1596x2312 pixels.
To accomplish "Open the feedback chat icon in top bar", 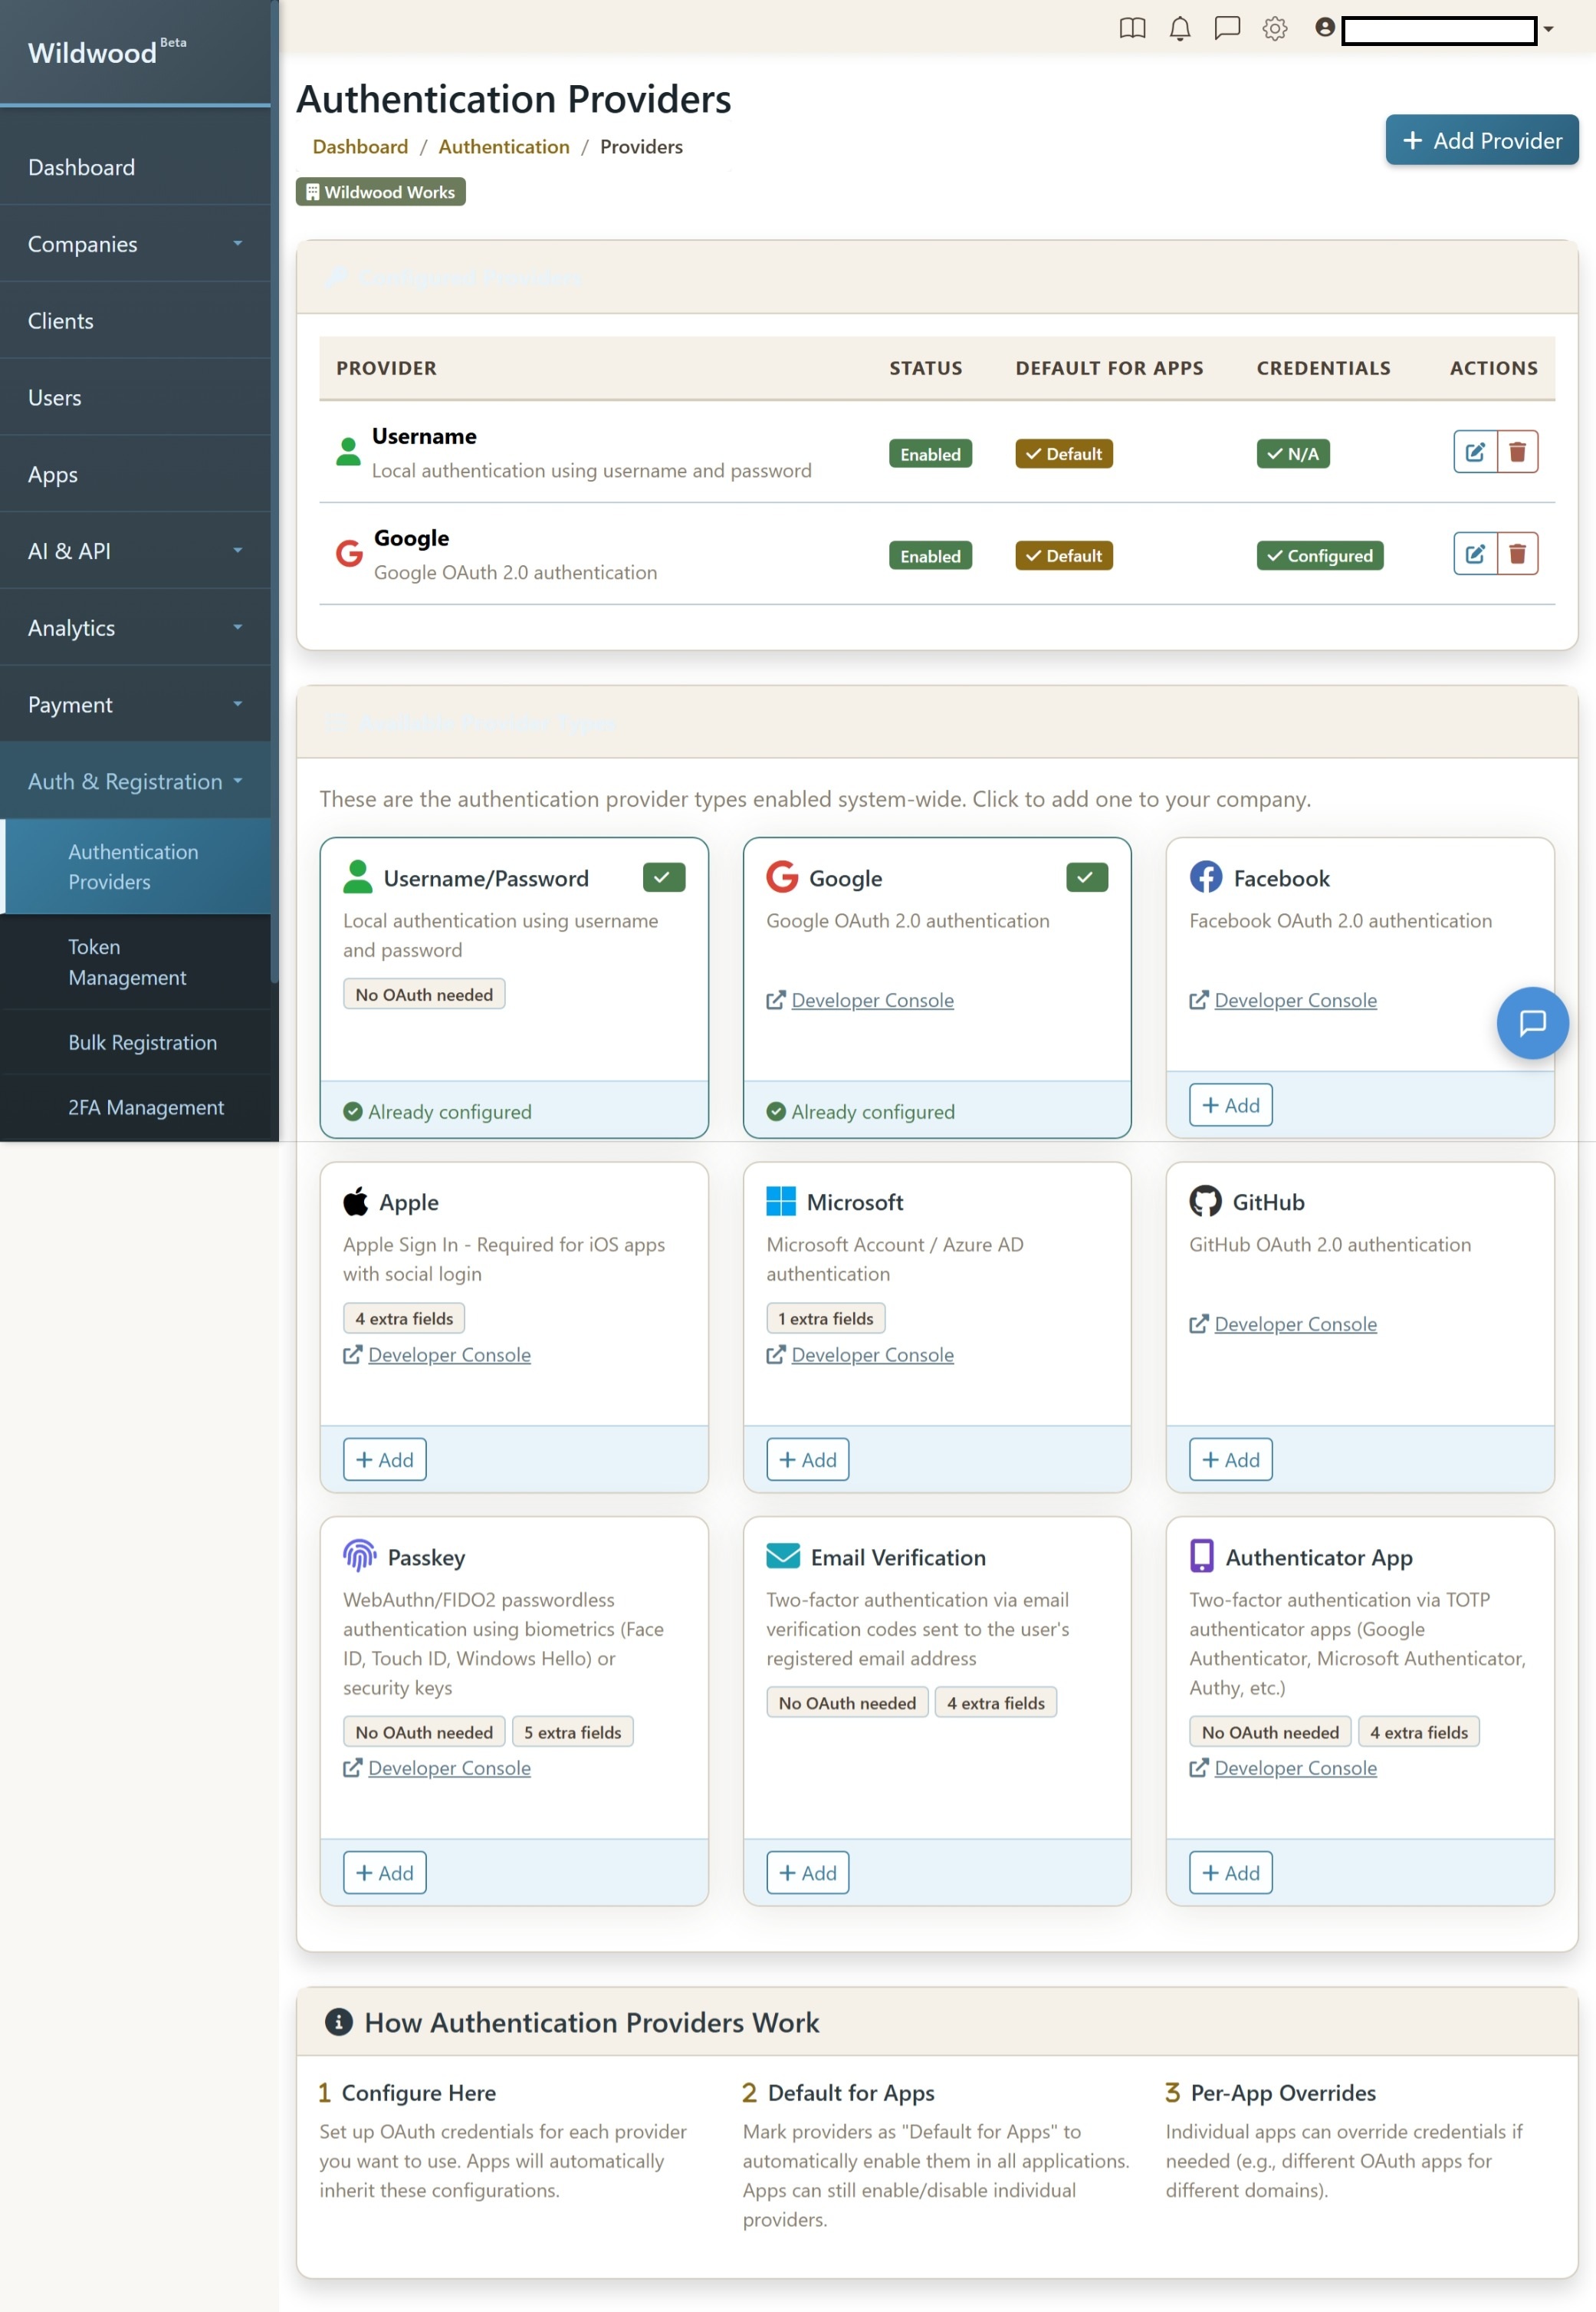I will tap(1227, 29).
